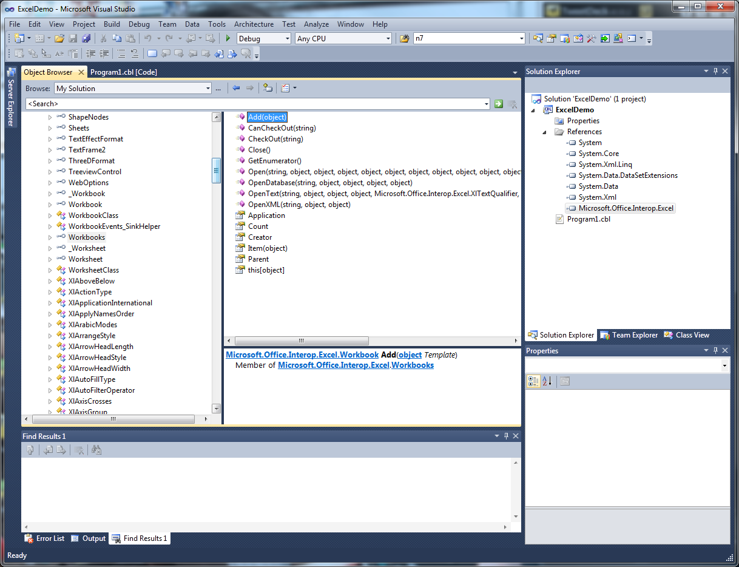Toggle Categorized view in Properties panel

click(x=533, y=381)
